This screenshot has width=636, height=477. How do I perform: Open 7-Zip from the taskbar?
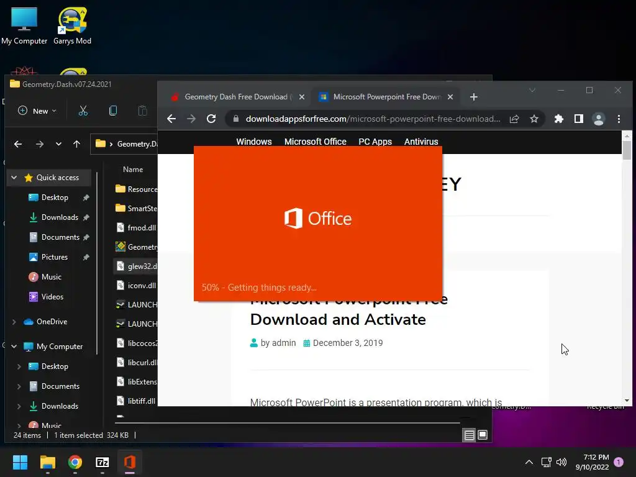tap(102, 462)
